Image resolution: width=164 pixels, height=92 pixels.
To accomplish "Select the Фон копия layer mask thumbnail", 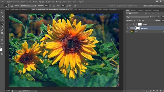I will click(x=138, y=28).
